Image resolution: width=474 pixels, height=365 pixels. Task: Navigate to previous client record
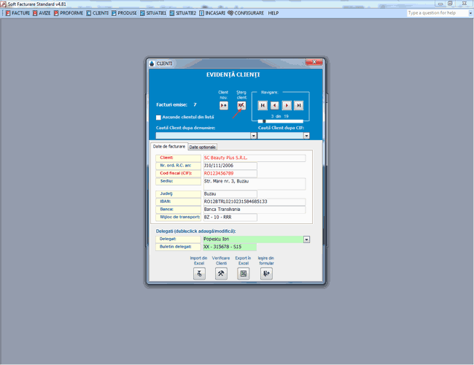(274, 106)
